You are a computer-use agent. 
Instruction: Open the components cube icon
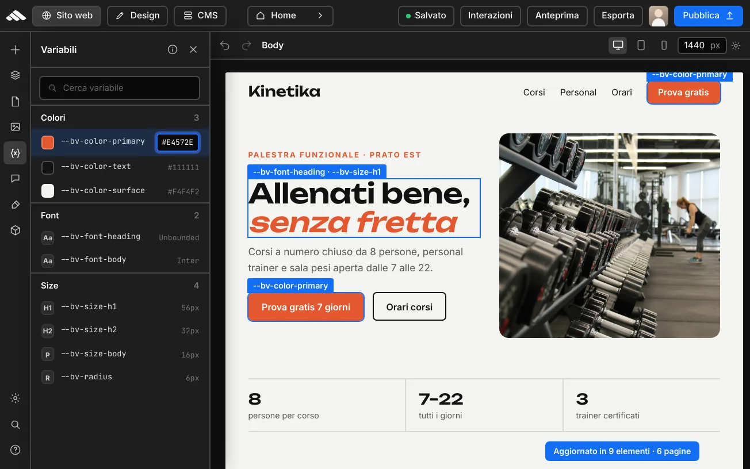pos(16,230)
